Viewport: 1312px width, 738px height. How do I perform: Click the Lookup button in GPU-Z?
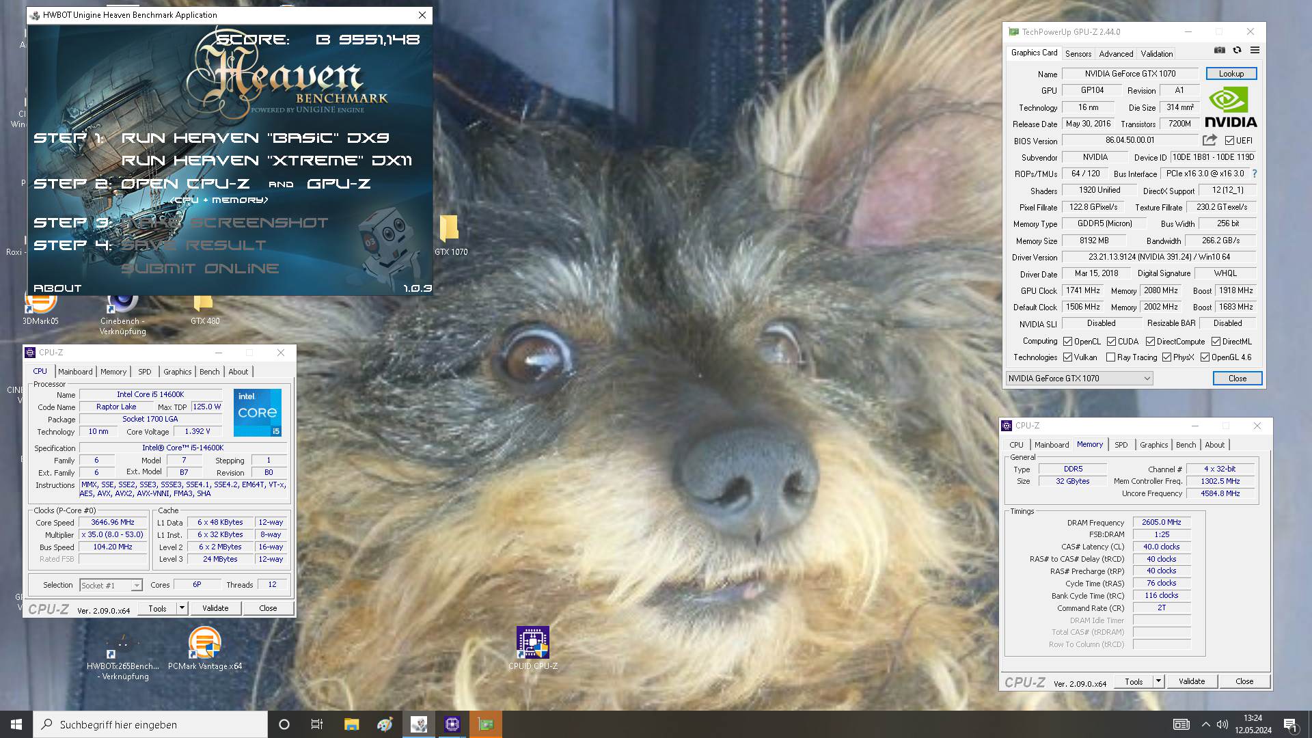click(x=1231, y=74)
